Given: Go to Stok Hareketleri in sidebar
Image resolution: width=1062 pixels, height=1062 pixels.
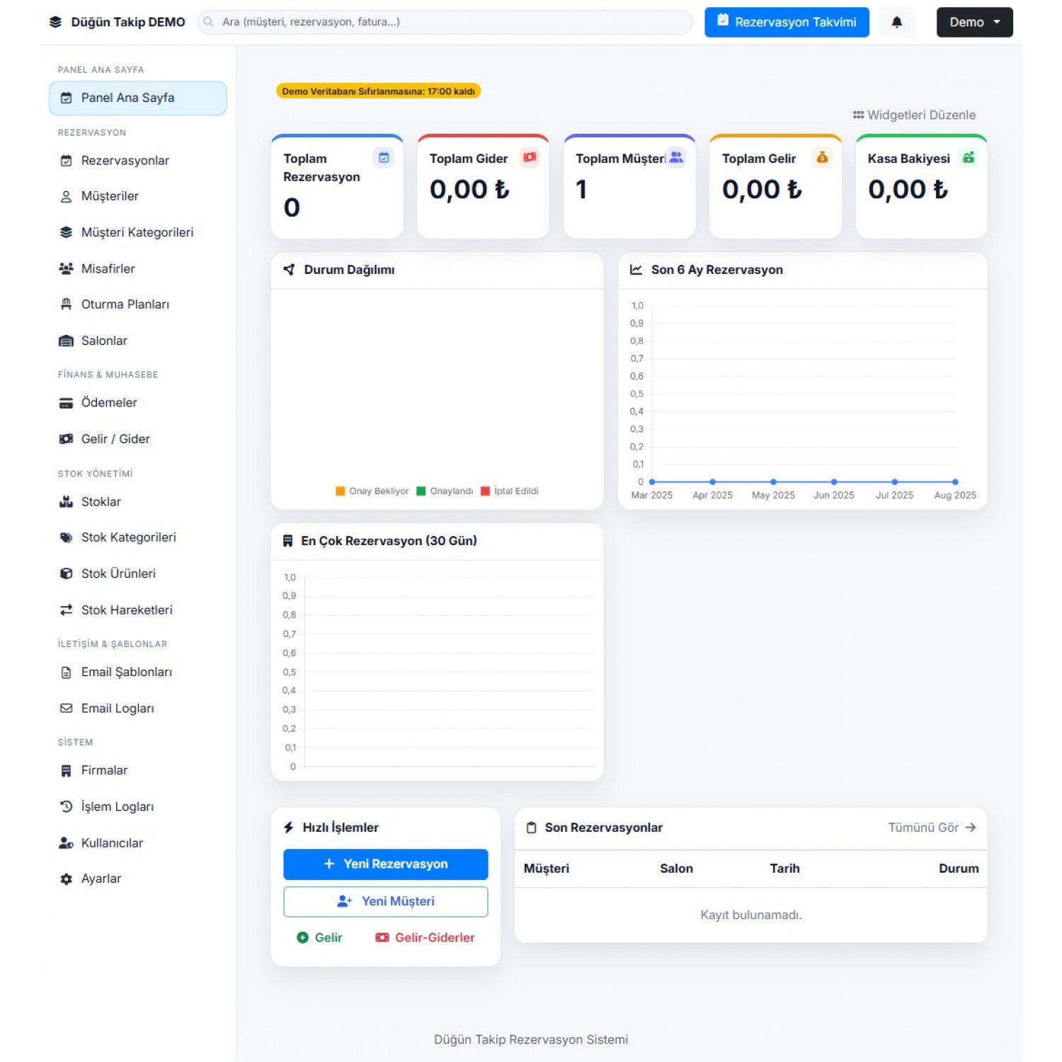Looking at the screenshot, I should pyautogui.click(x=126, y=610).
